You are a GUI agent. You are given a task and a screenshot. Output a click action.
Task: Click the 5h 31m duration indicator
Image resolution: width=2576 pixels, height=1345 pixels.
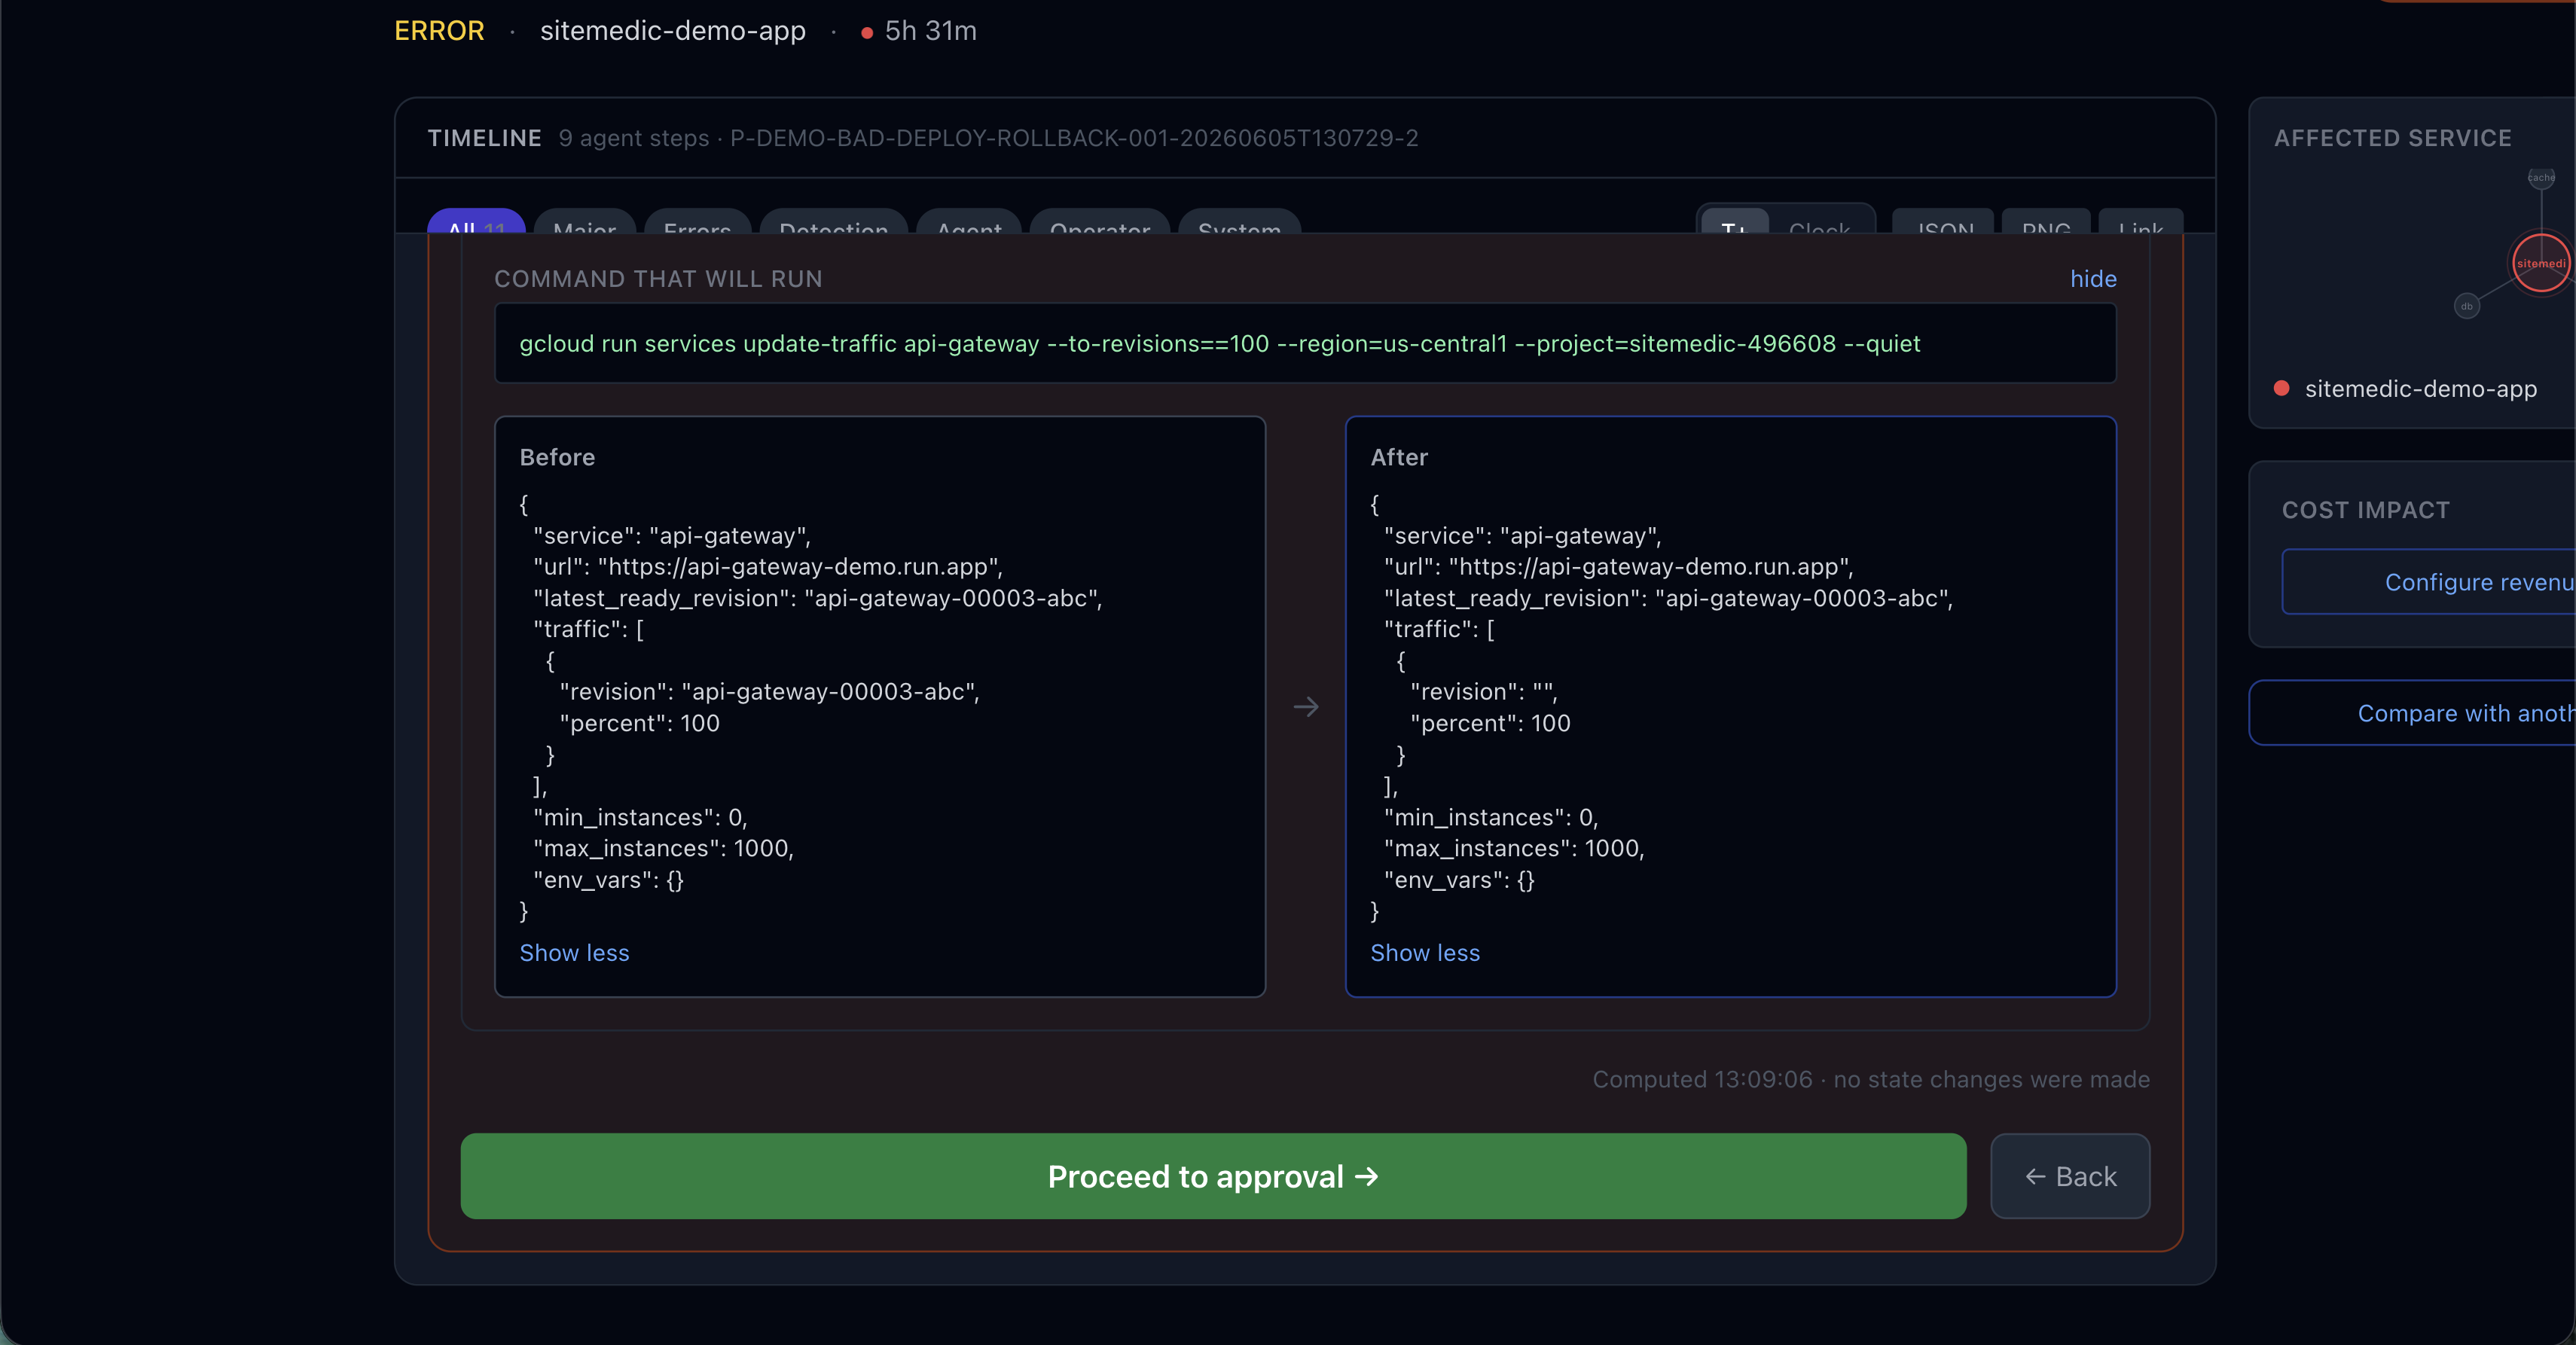[919, 31]
